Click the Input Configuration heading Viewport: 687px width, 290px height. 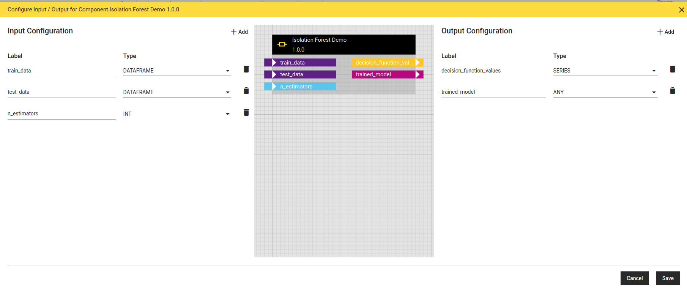(40, 31)
